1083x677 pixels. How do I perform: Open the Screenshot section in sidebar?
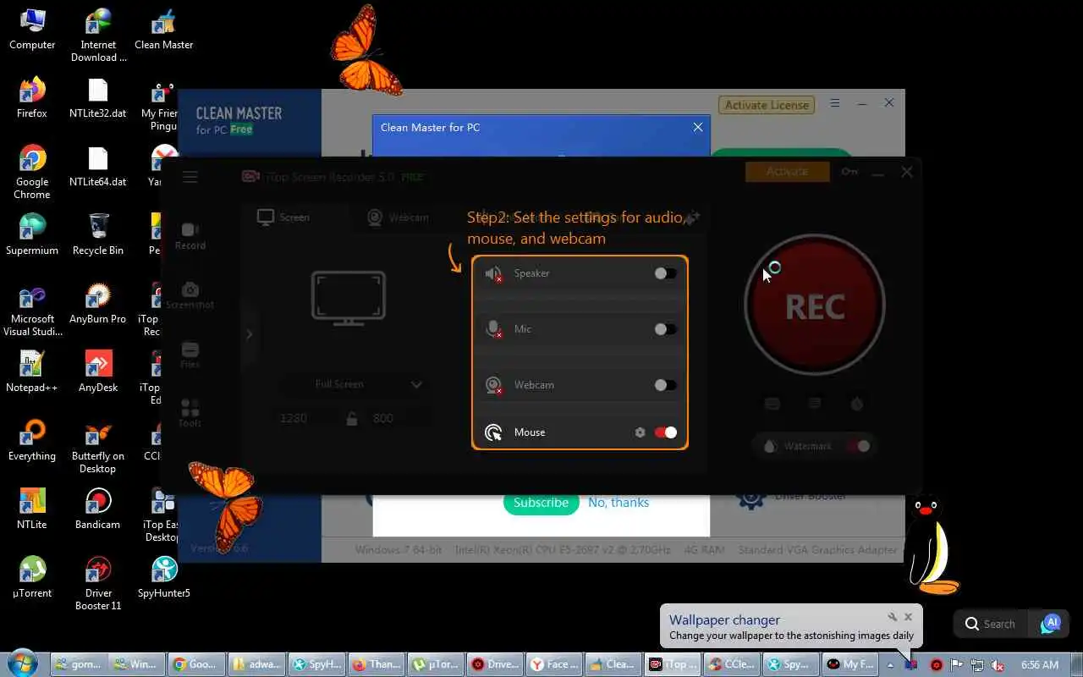point(190,295)
